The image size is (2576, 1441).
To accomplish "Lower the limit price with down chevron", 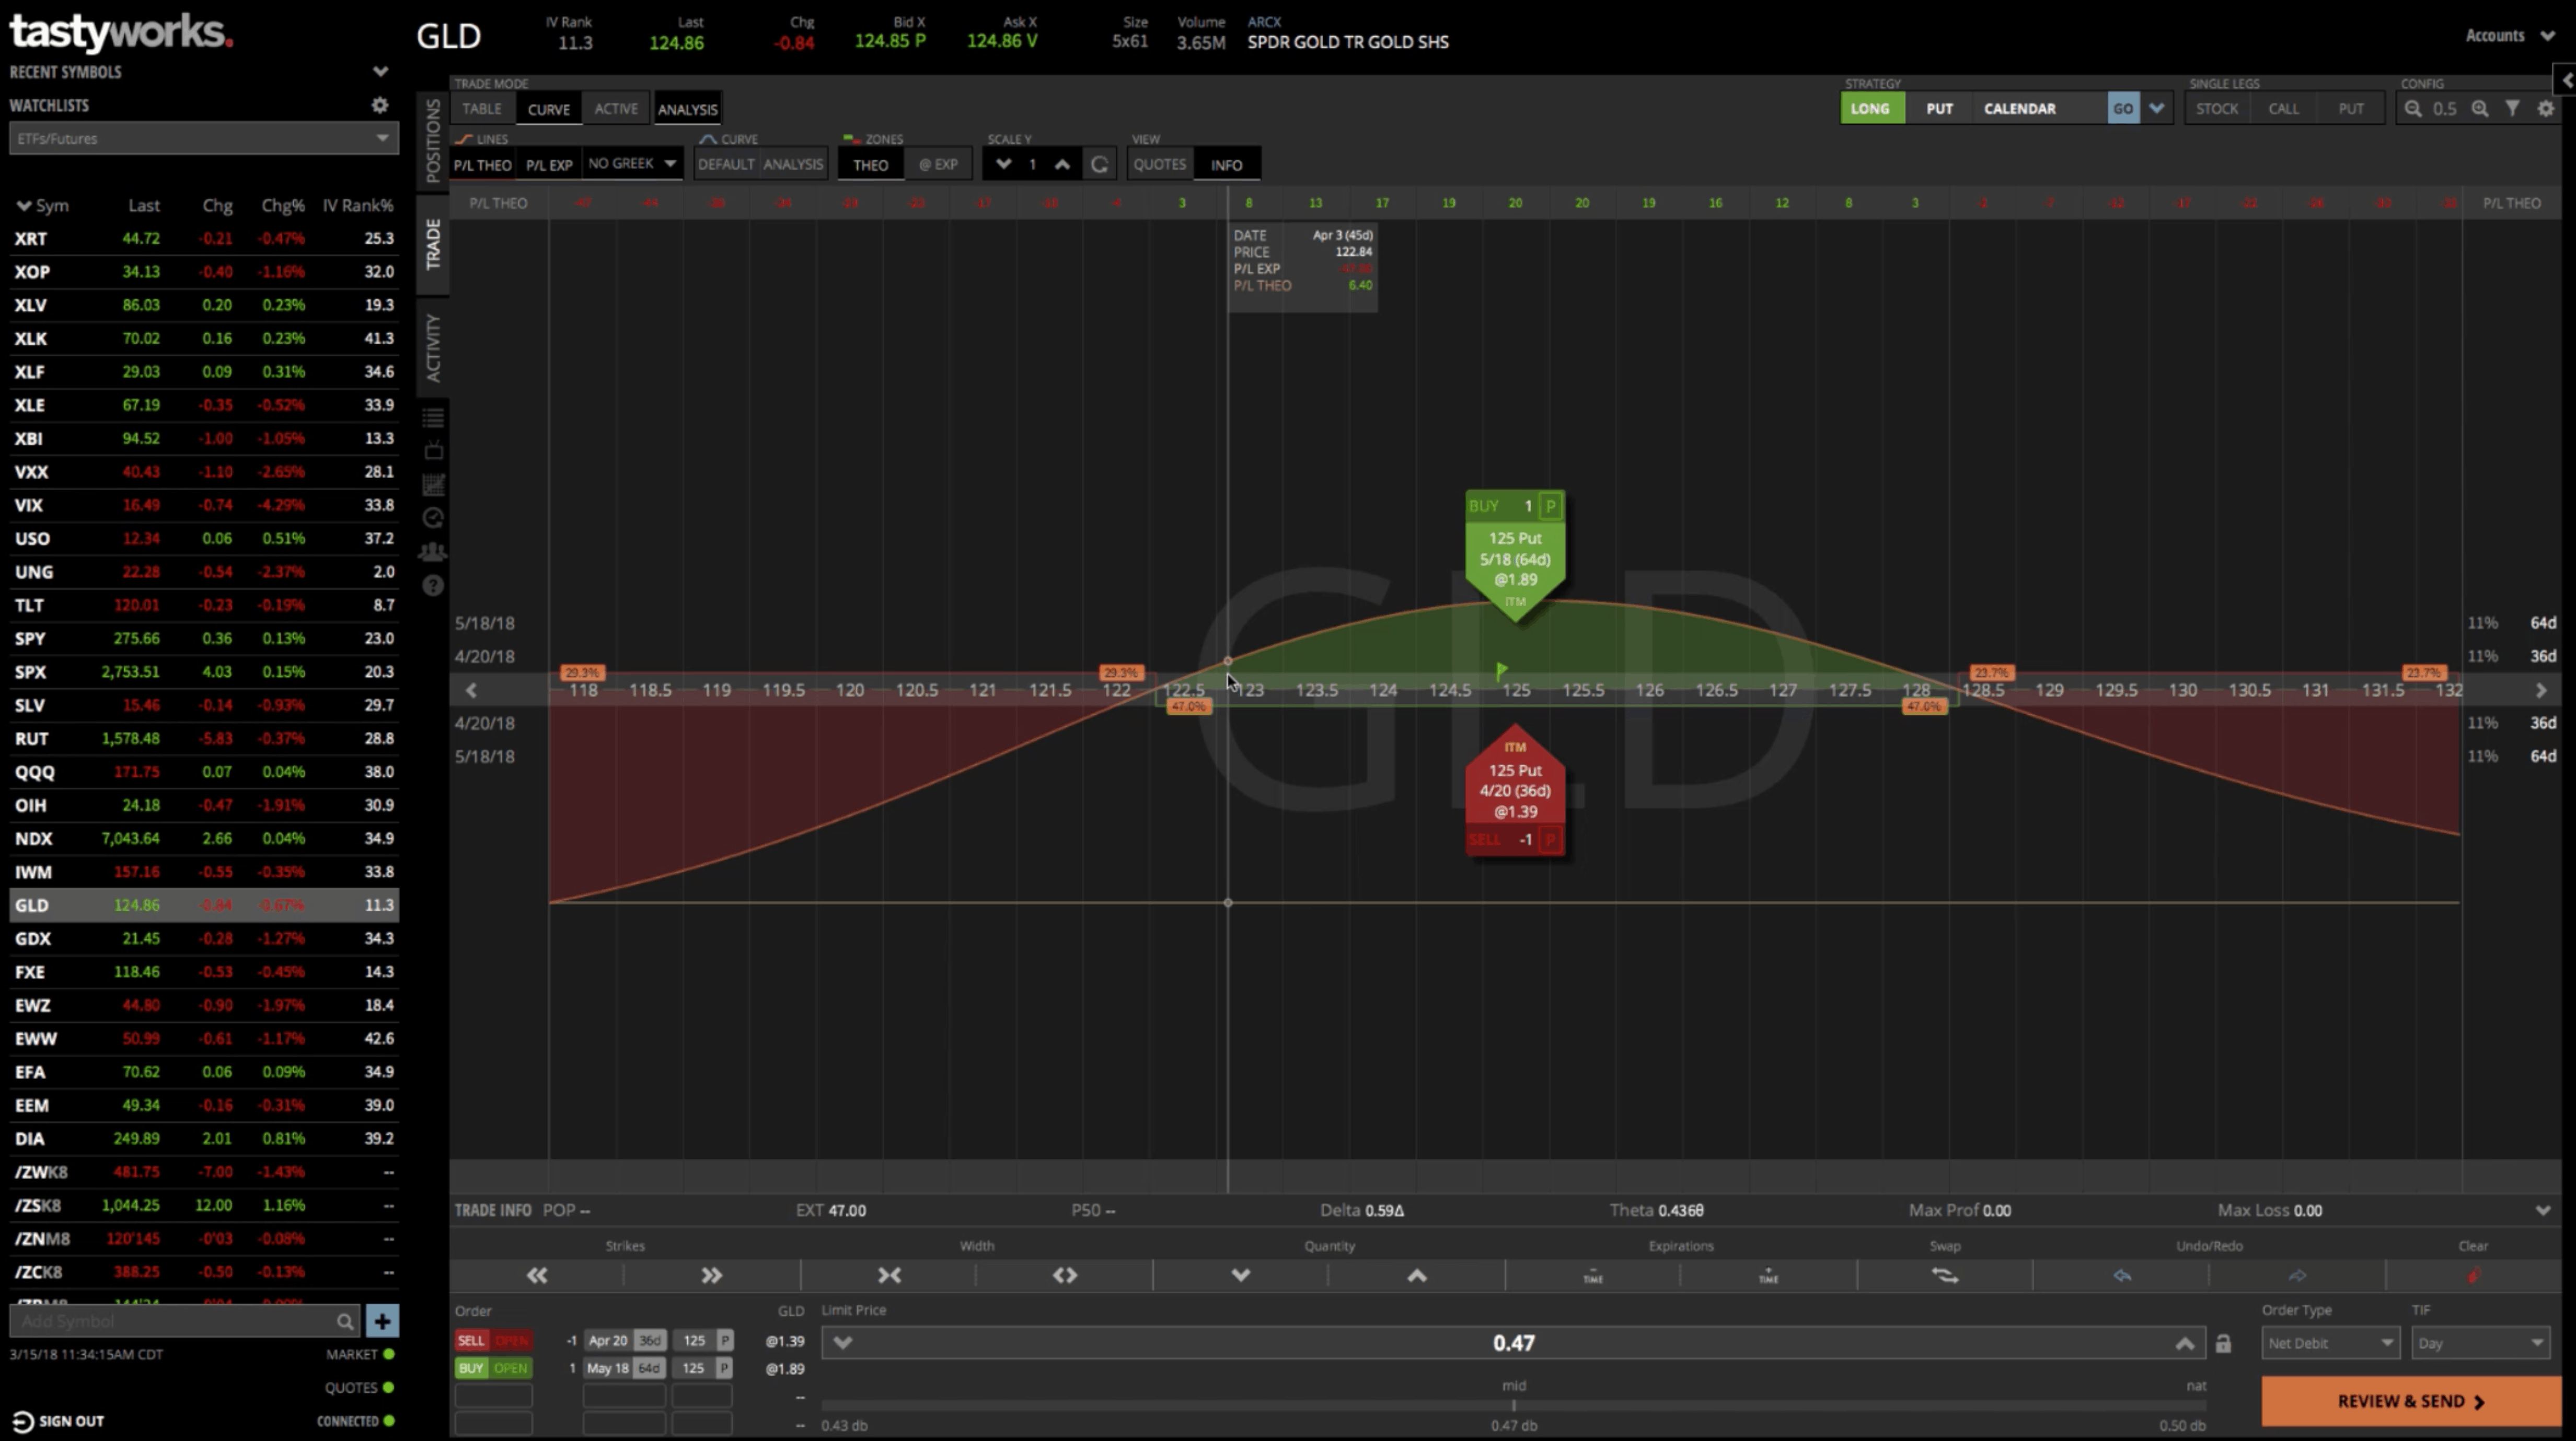I will (843, 1343).
